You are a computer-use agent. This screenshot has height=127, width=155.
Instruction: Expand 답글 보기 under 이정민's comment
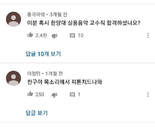[37, 113]
